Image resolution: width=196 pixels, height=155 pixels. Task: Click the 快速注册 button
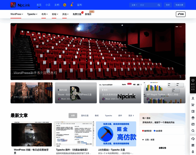click(179, 5)
